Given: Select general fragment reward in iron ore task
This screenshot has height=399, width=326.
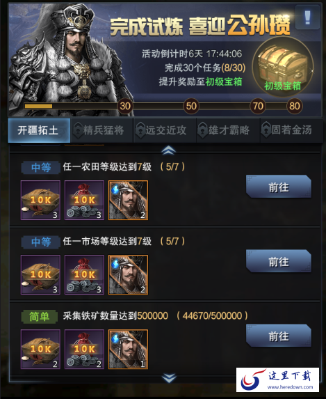Looking at the screenshot, I should coord(128,350).
